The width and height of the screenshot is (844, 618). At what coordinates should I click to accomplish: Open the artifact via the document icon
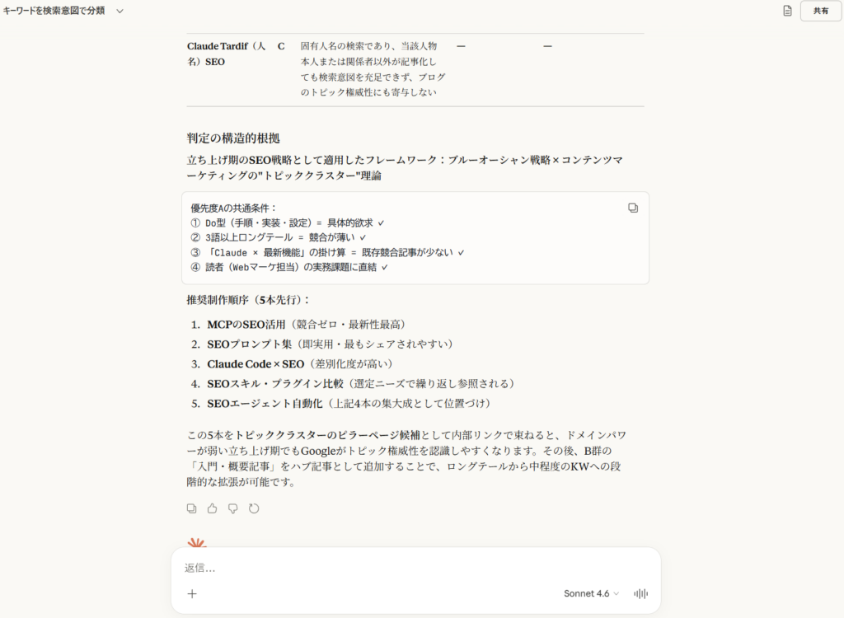coord(787,12)
